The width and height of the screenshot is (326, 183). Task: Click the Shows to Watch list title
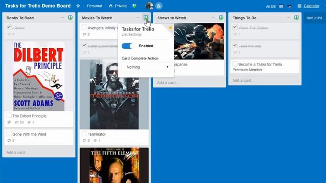point(172,18)
